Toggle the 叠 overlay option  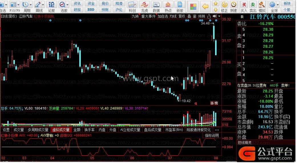pyautogui.click(x=189, y=16)
